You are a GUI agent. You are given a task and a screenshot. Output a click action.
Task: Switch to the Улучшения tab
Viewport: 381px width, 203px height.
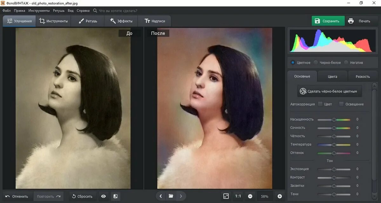pyautogui.click(x=19, y=21)
